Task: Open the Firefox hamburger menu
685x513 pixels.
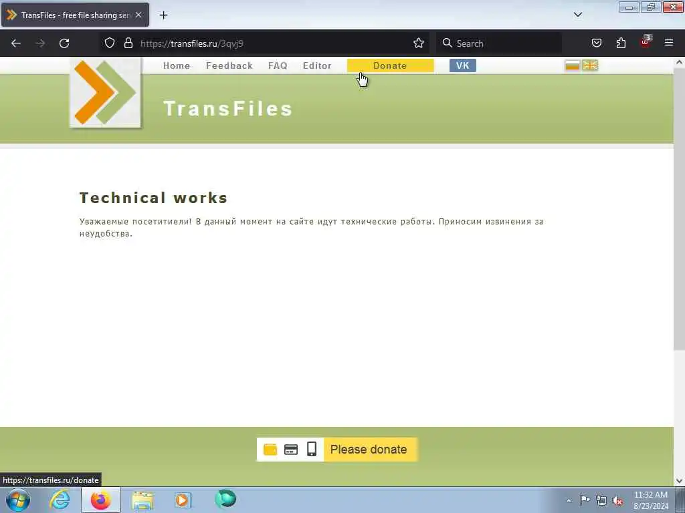Action: [668, 43]
